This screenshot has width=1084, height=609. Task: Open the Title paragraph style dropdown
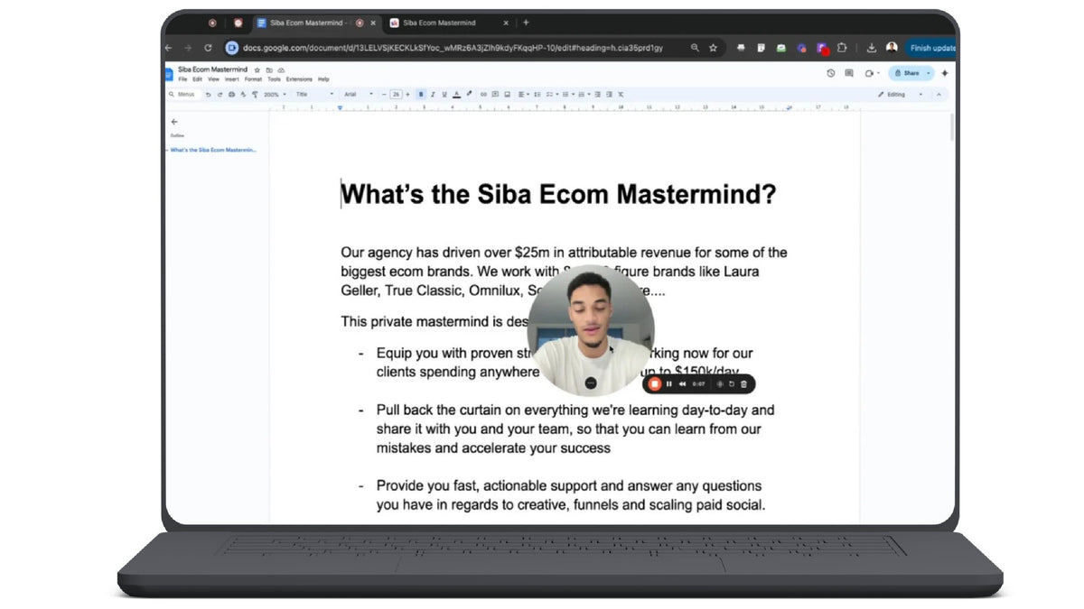tap(314, 94)
